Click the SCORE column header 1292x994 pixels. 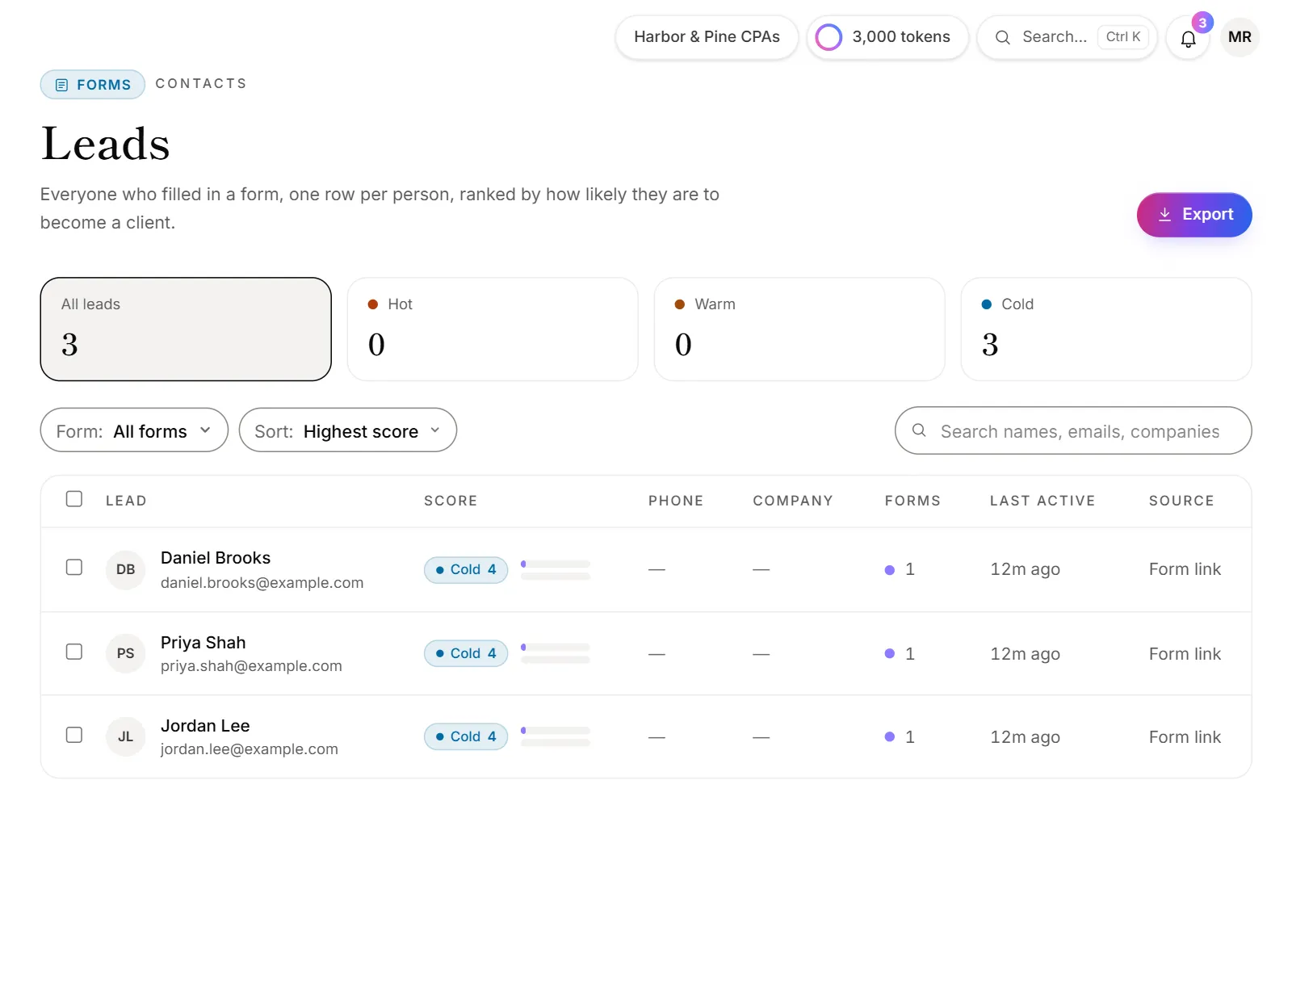(x=451, y=501)
